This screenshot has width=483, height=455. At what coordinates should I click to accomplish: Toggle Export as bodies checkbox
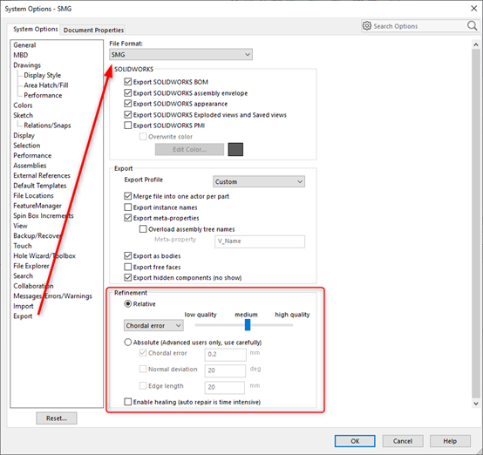128,256
